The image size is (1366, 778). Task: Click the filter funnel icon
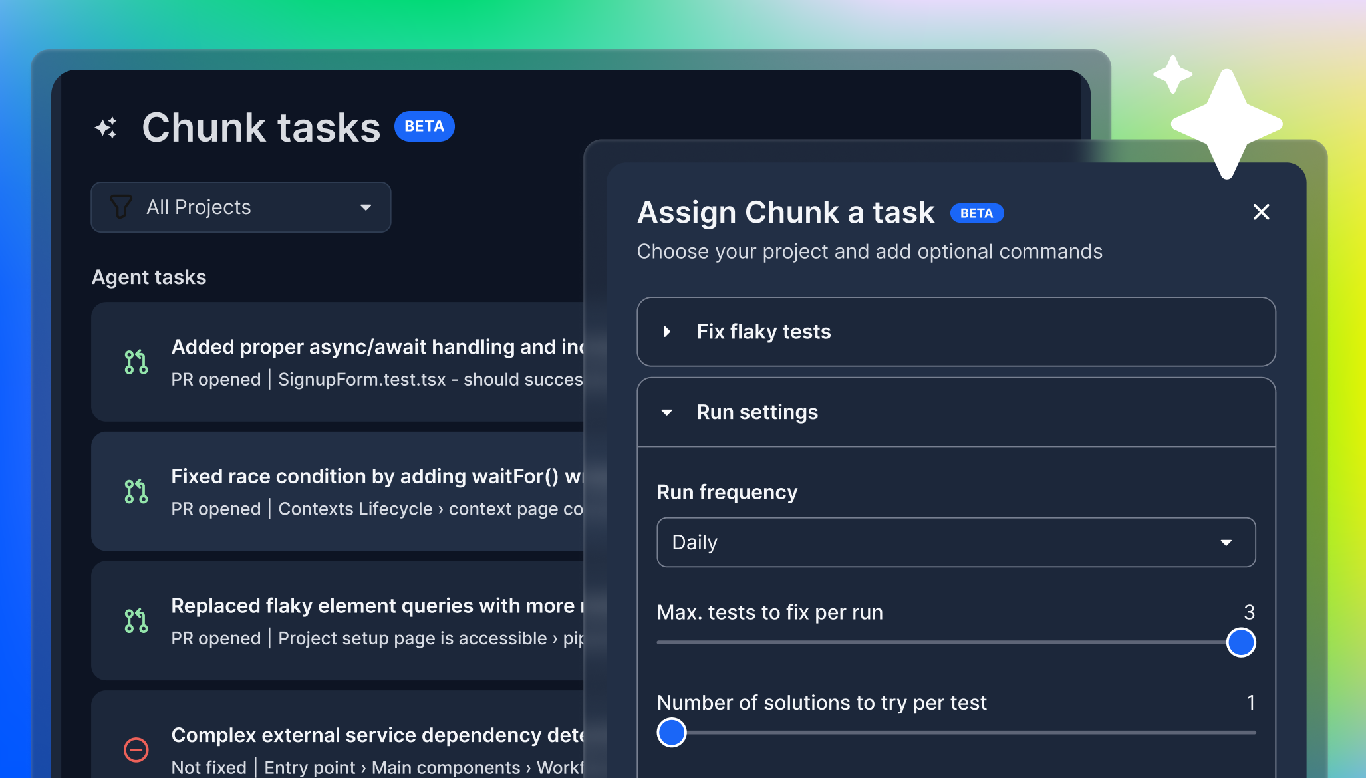[x=121, y=207]
